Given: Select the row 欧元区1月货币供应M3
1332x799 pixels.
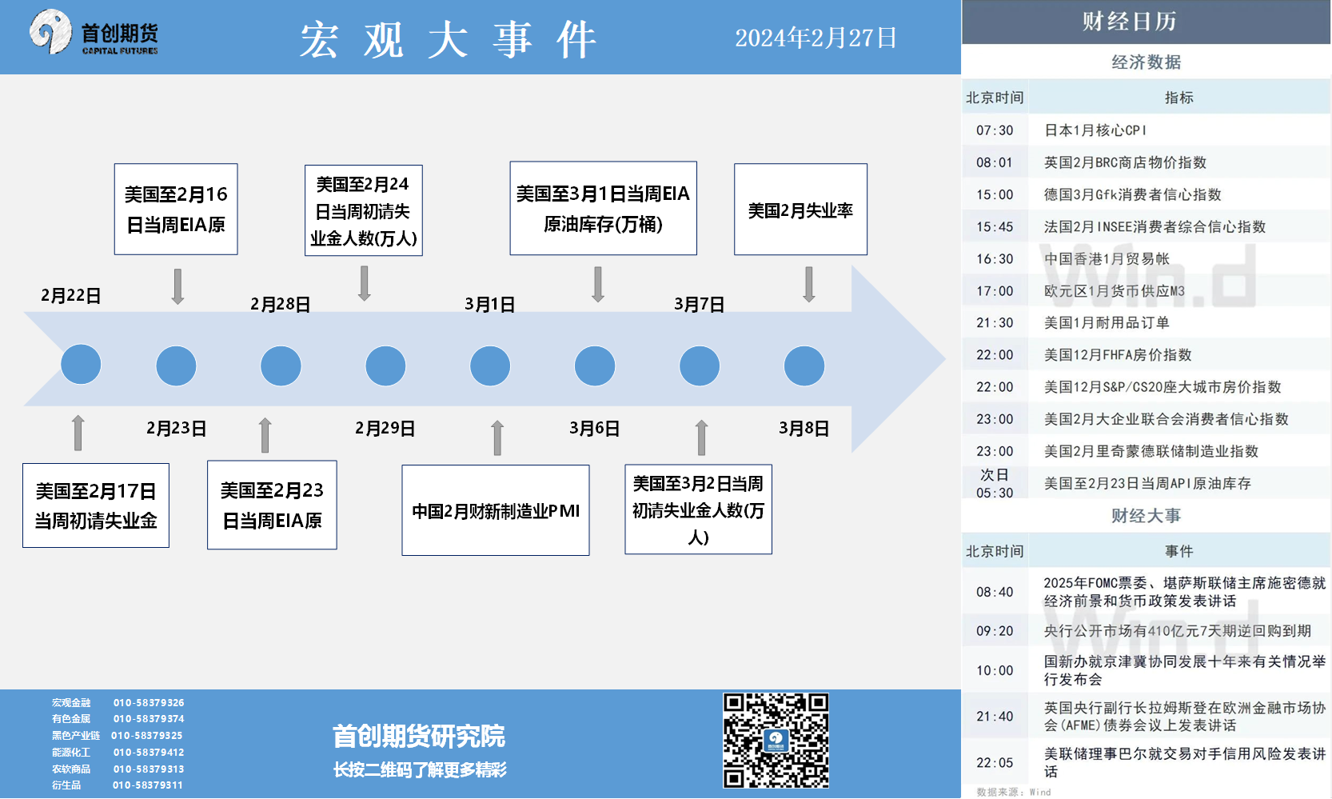Looking at the screenshot, I should pyautogui.click(x=1146, y=291).
